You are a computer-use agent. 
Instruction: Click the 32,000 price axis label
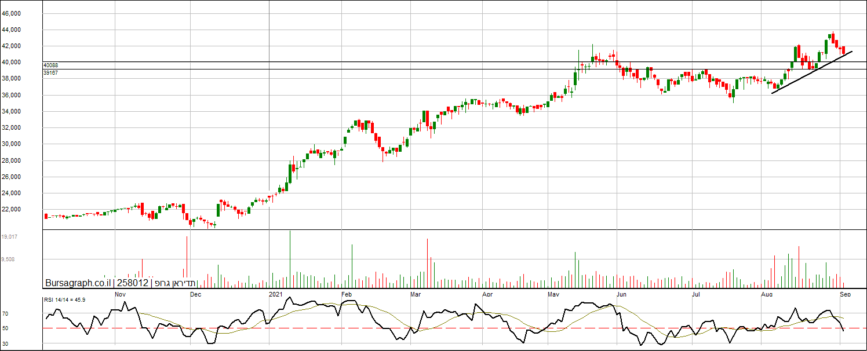(x=12, y=127)
